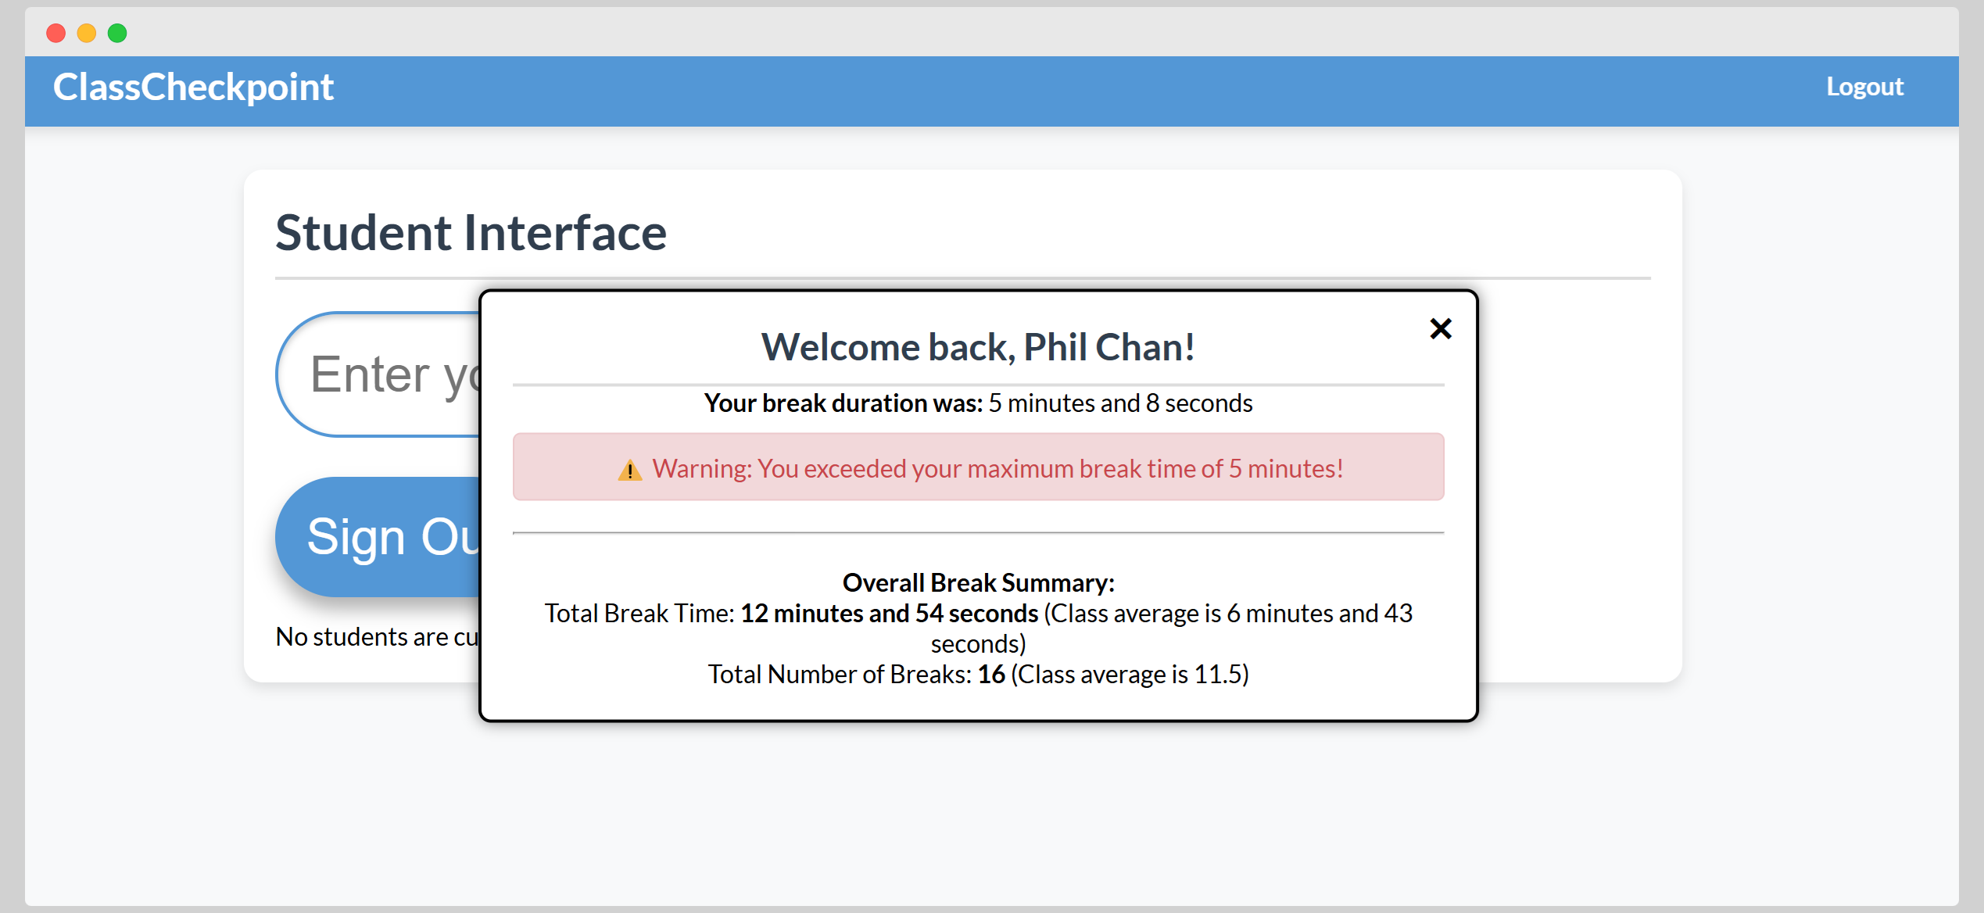1984x913 pixels.
Task: Select the Overall Break Summary heading
Action: coord(978,582)
